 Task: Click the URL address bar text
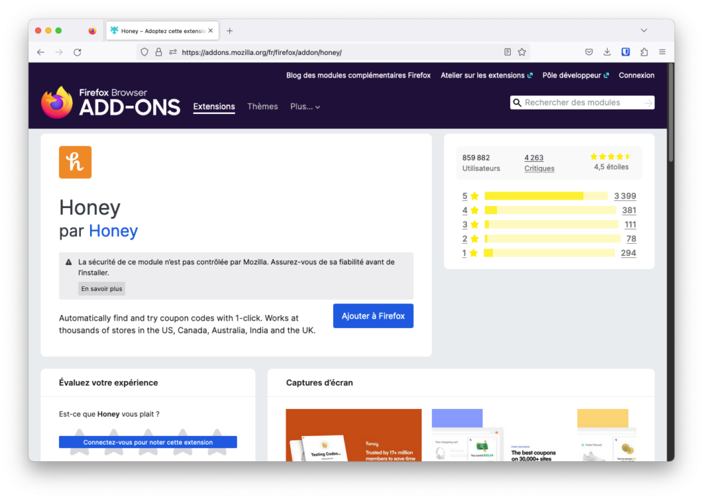(x=262, y=52)
